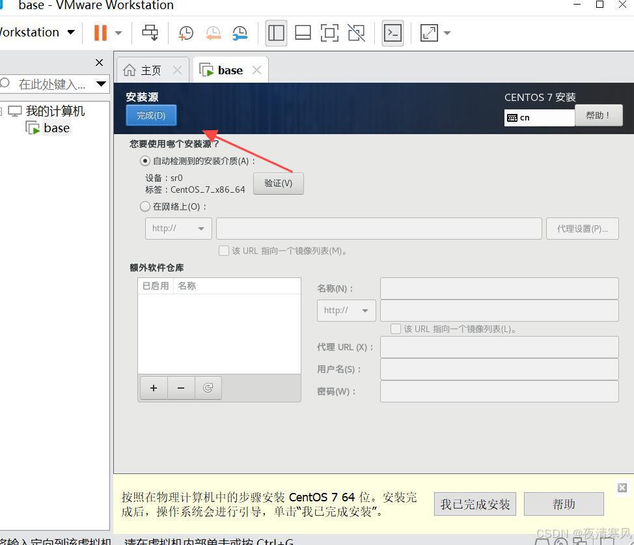Viewport: 634px width, 545px height.
Task: Click 我已完成安装 button
Action: coord(475,504)
